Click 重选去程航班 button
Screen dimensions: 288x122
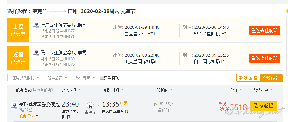point(265,30)
